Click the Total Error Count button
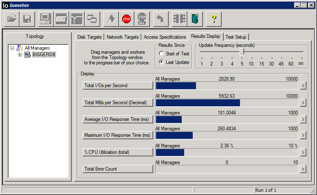The height and width of the screenshot is (195, 317). click(x=118, y=169)
